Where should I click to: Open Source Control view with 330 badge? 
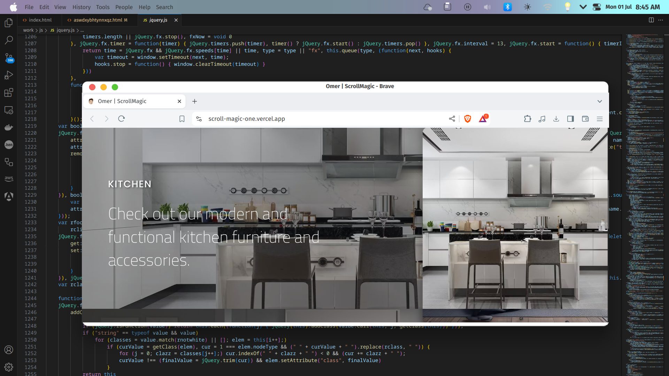coord(9,57)
